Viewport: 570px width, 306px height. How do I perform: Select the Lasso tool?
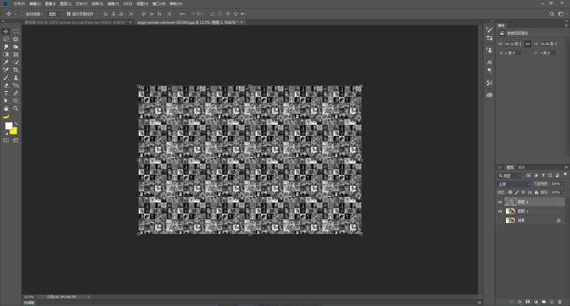point(6,40)
